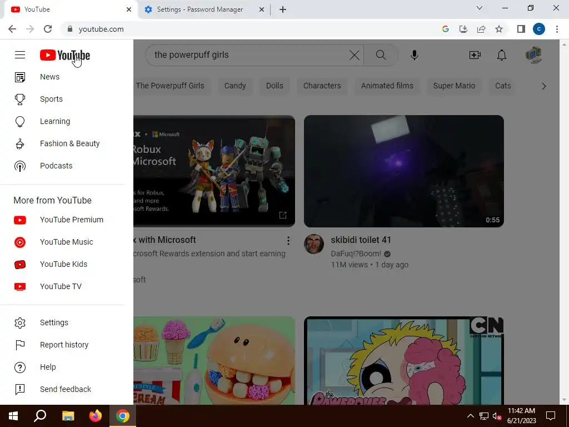The height and width of the screenshot is (427, 569).
Task: Click the YouTube logo in sidebar
Action: tap(65, 55)
